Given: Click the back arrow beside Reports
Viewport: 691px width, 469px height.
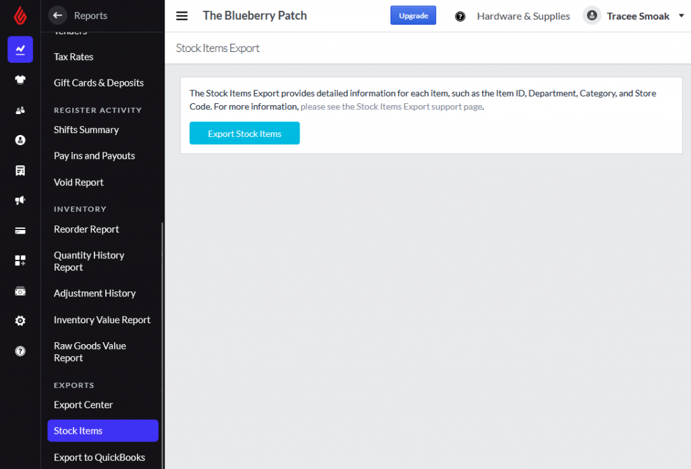Looking at the screenshot, I should pyautogui.click(x=57, y=15).
